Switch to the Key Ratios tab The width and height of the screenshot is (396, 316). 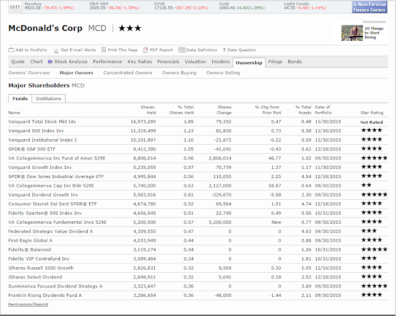pos(140,62)
